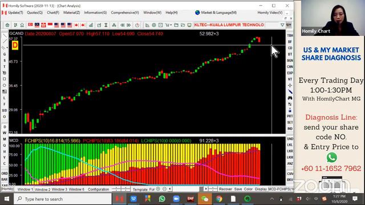Click the shopping cart toolbar icon
This screenshot has height=205, width=365.
click(x=167, y=25)
